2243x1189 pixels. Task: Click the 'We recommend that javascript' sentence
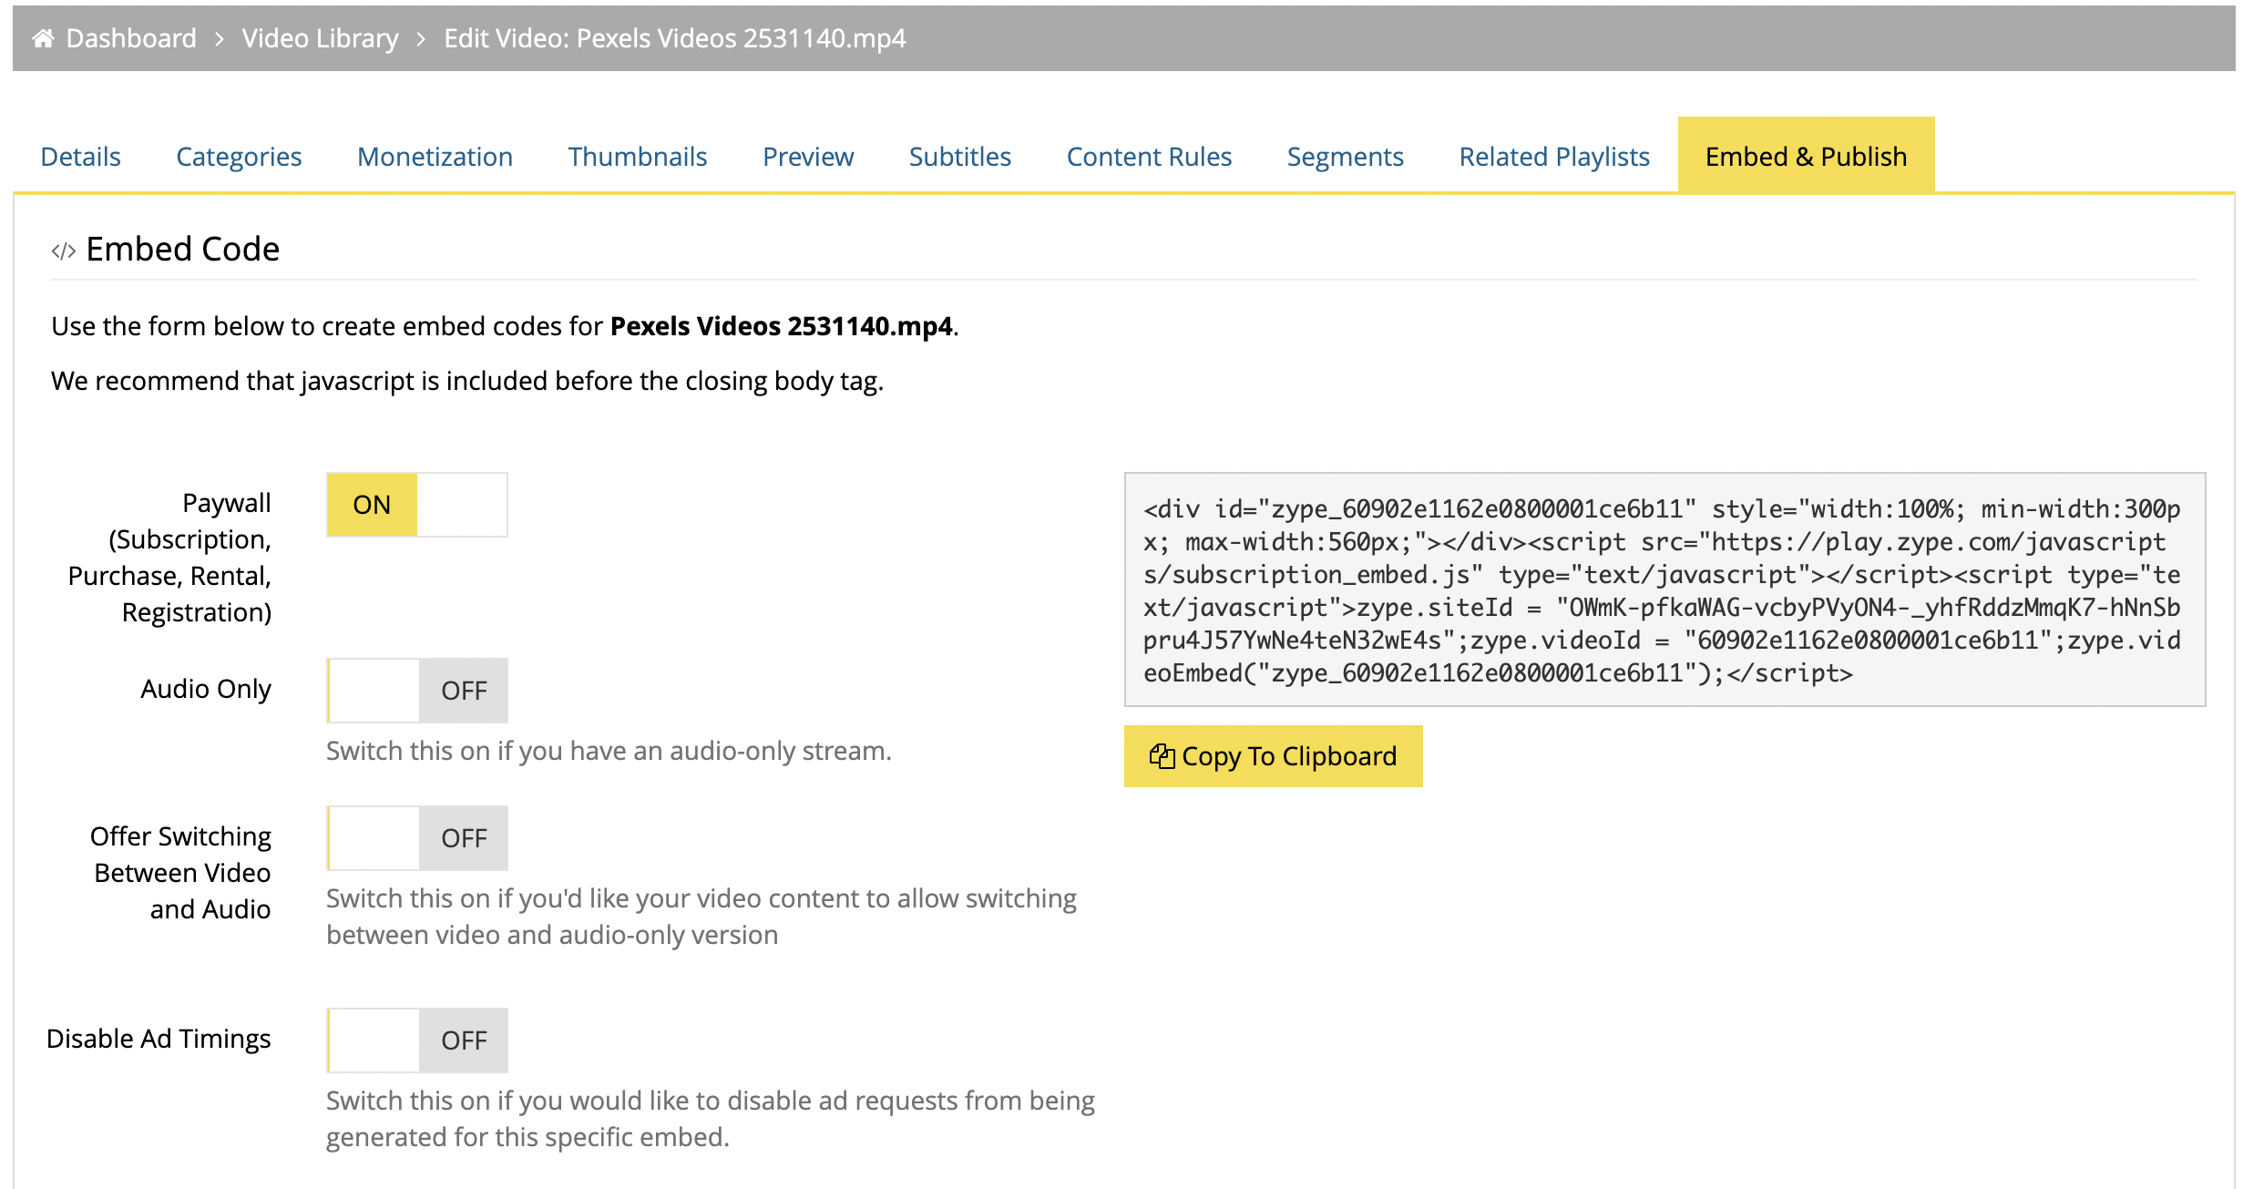pyautogui.click(x=467, y=381)
